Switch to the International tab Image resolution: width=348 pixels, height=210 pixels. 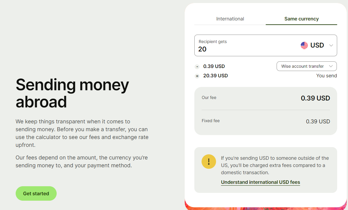[x=230, y=19]
